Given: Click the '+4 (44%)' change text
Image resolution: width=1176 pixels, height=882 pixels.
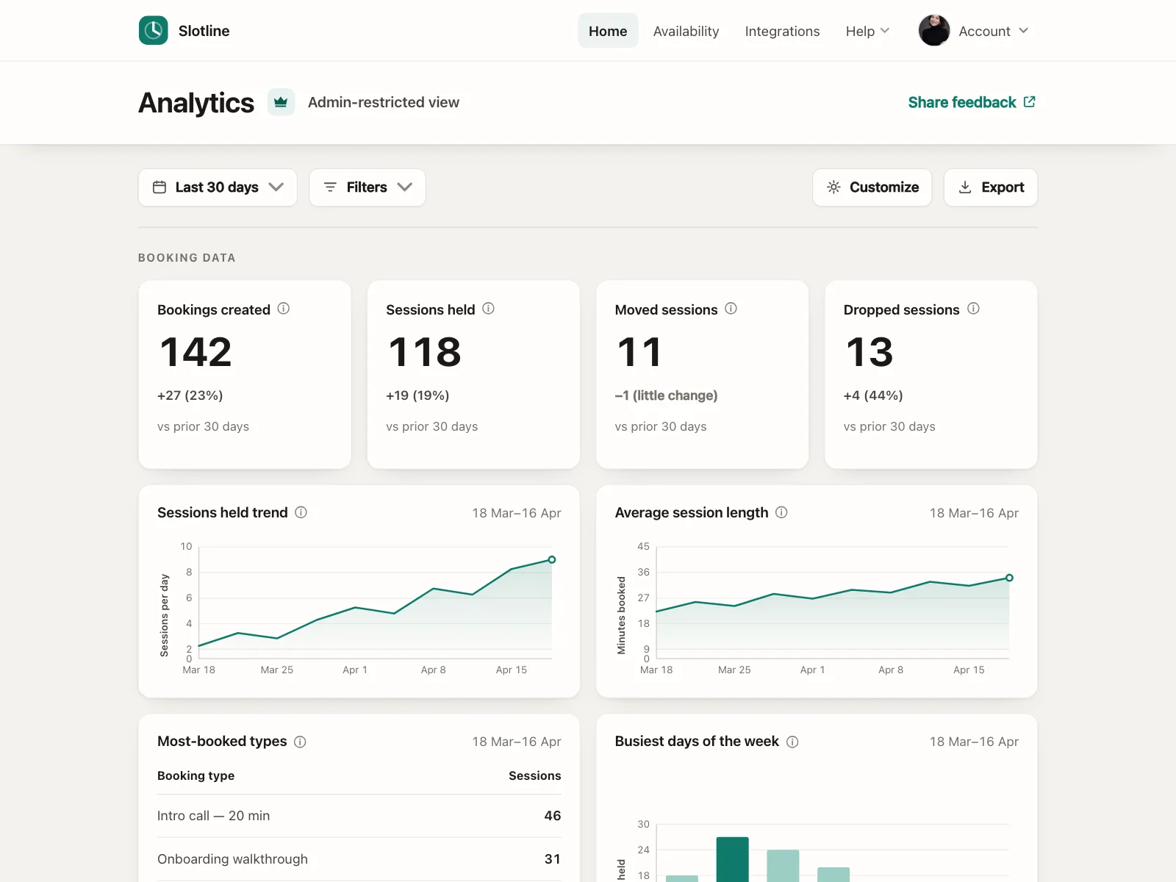Looking at the screenshot, I should 873,395.
